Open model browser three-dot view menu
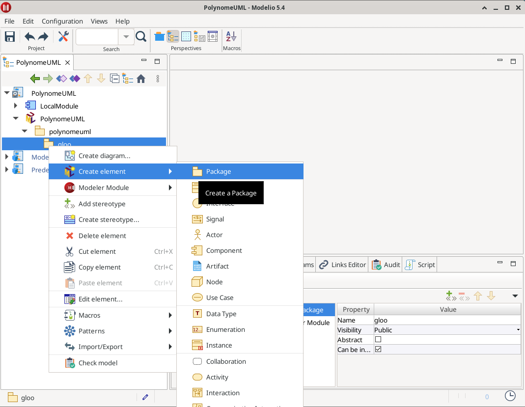 click(x=158, y=79)
